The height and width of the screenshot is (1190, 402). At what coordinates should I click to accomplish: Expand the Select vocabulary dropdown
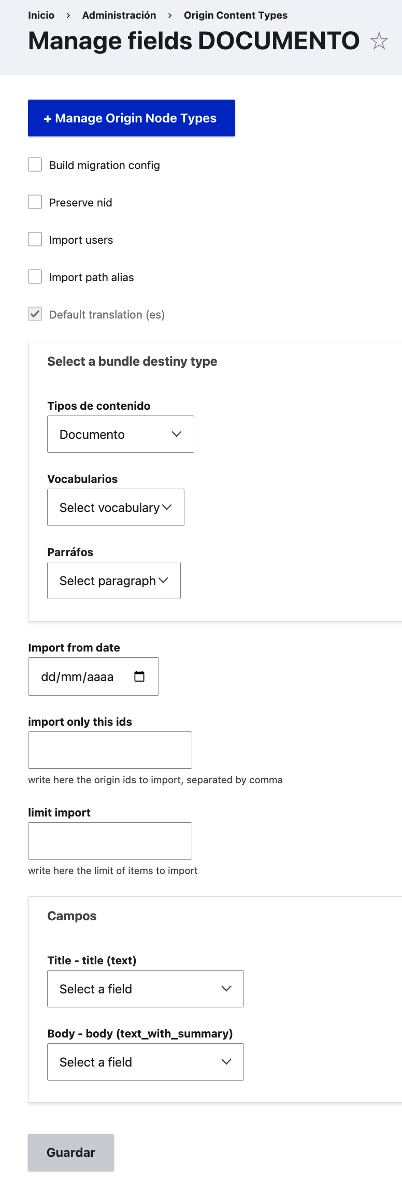[116, 507]
